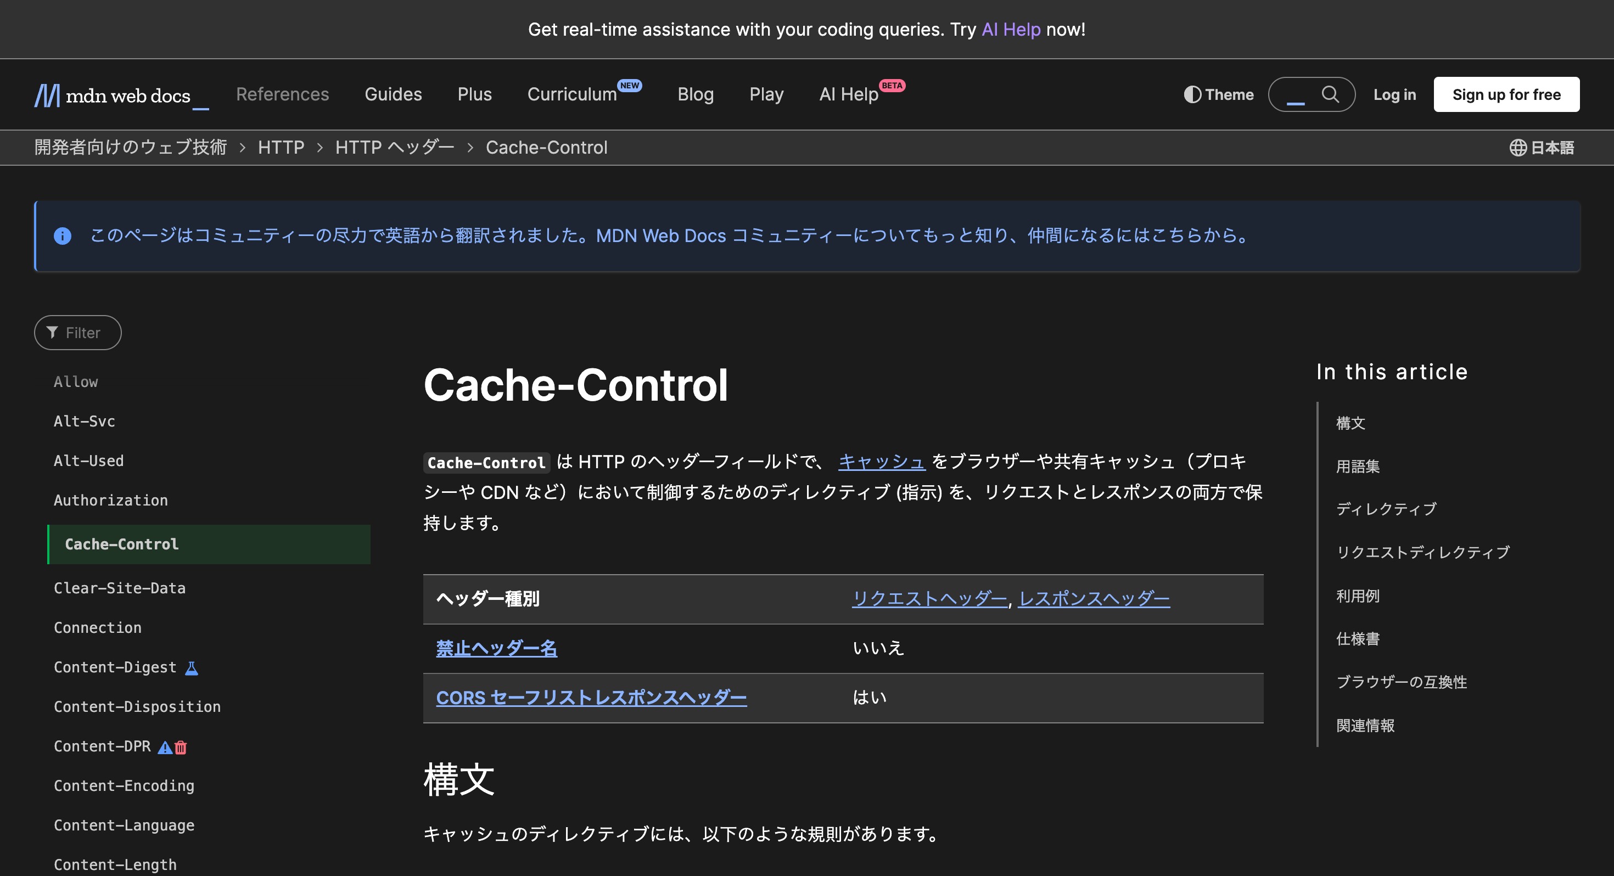Screen dimensions: 1614x876
Task: Click Sign up for free button
Action: (x=1506, y=94)
